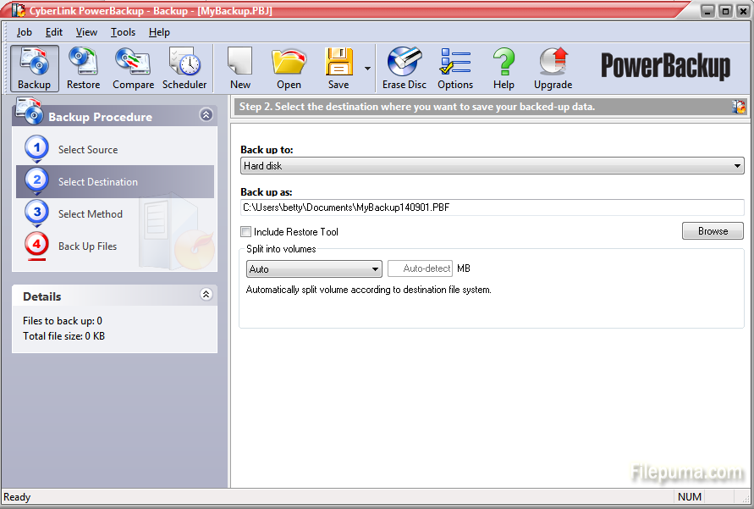Enable the Include Restore Tool checkbox
This screenshot has width=754, height=509.
[x=246, y=232]
